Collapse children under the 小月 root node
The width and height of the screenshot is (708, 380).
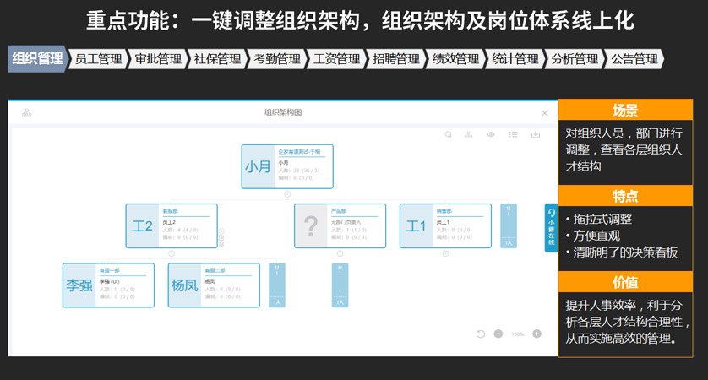[287, 194]
